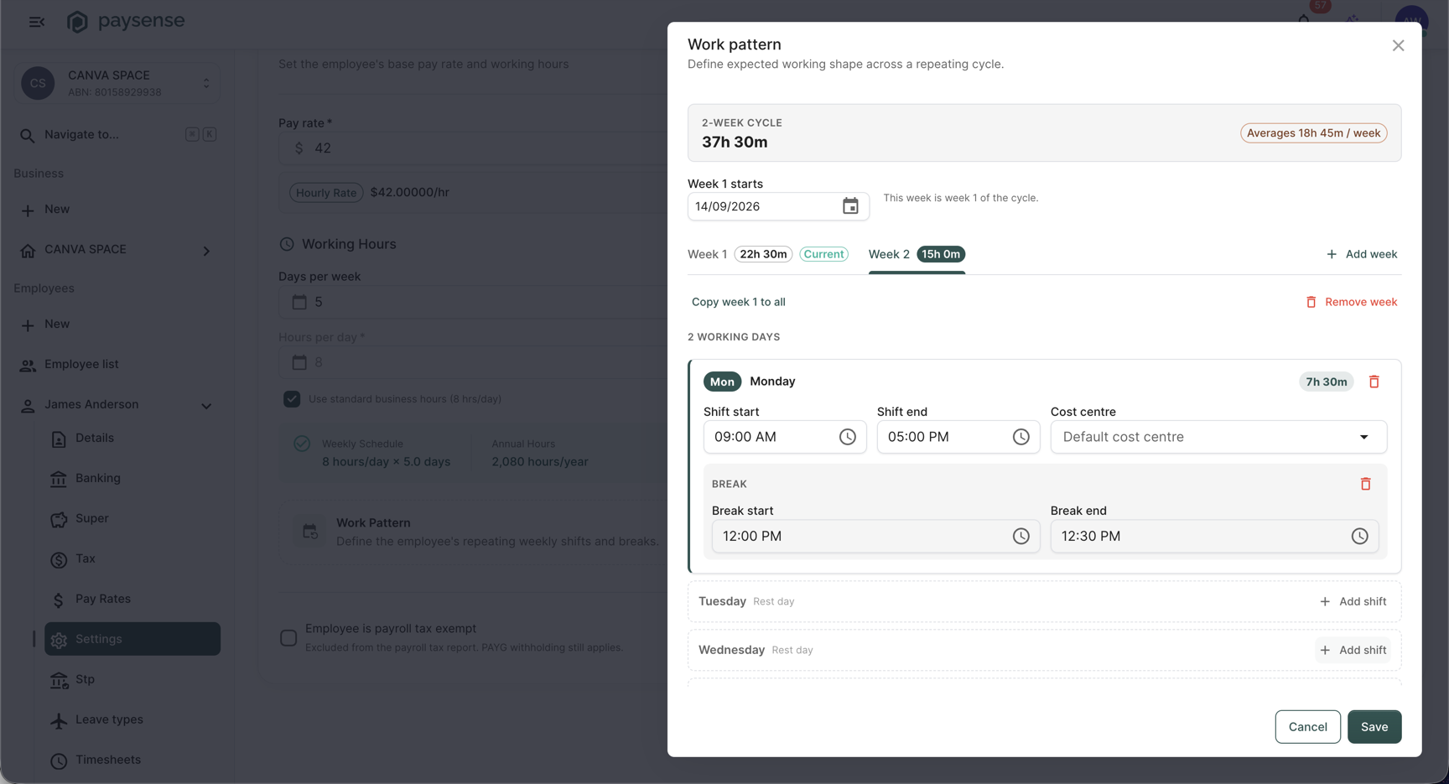The width and height of the screenshot is (1449, 784).
Task: Open the Cost centre dropdown
Action: pos(1218,437)
